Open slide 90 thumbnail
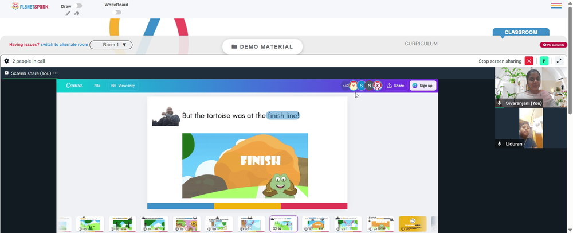The image size is (573, 233). point(252,224)
